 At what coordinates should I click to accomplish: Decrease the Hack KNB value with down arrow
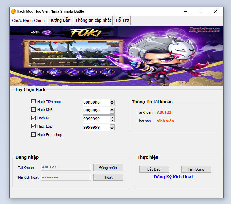[112, 112]
